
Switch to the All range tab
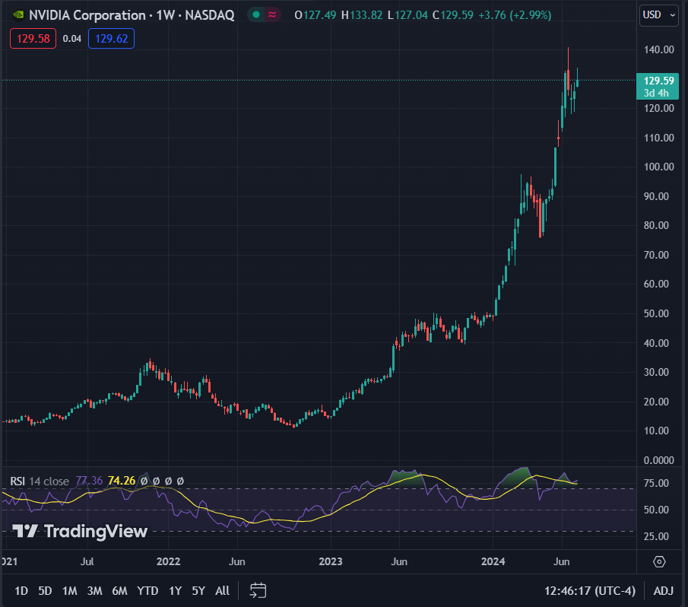222,590
